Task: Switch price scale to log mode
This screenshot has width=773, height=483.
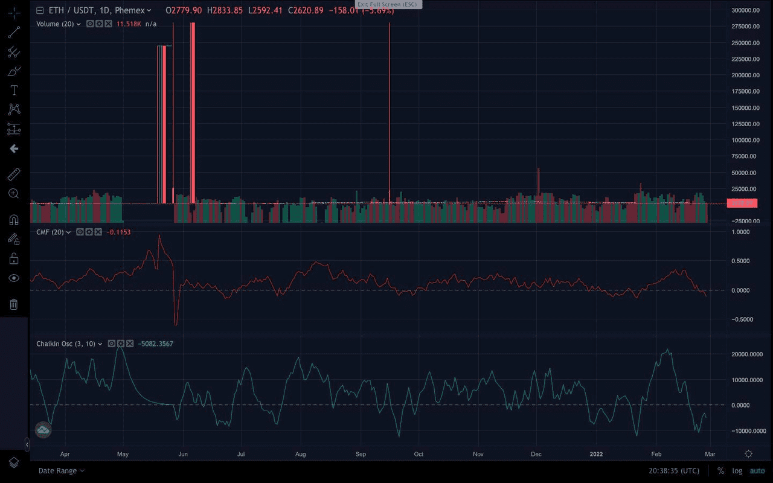Action: 737,470
